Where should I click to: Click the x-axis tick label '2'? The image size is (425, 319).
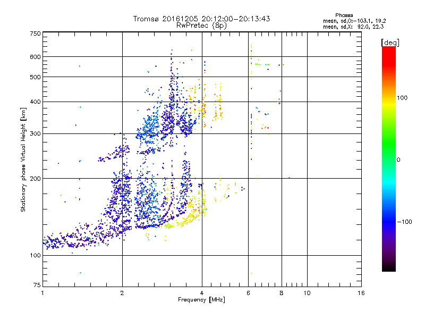(x=122, y=293)
